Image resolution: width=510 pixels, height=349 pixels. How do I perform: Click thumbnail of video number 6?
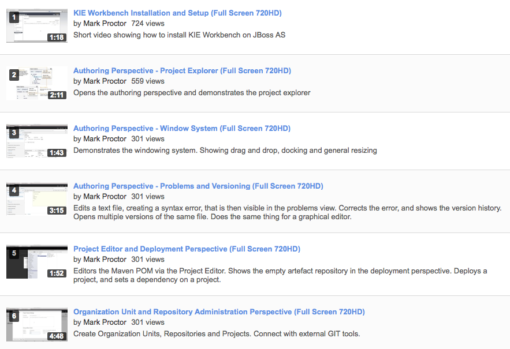pos(37,325)
